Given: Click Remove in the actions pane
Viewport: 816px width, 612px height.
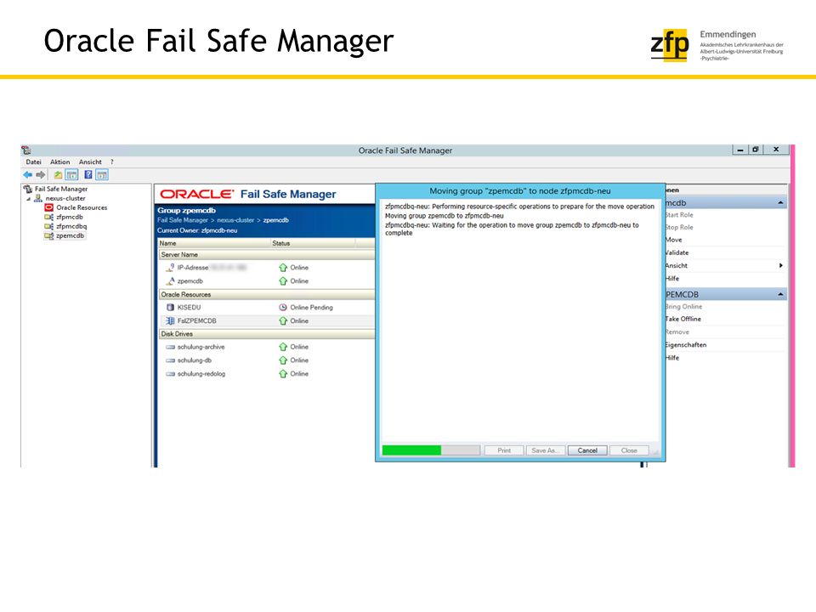Looking at the screenshot, I should click(x=677, y=332).
